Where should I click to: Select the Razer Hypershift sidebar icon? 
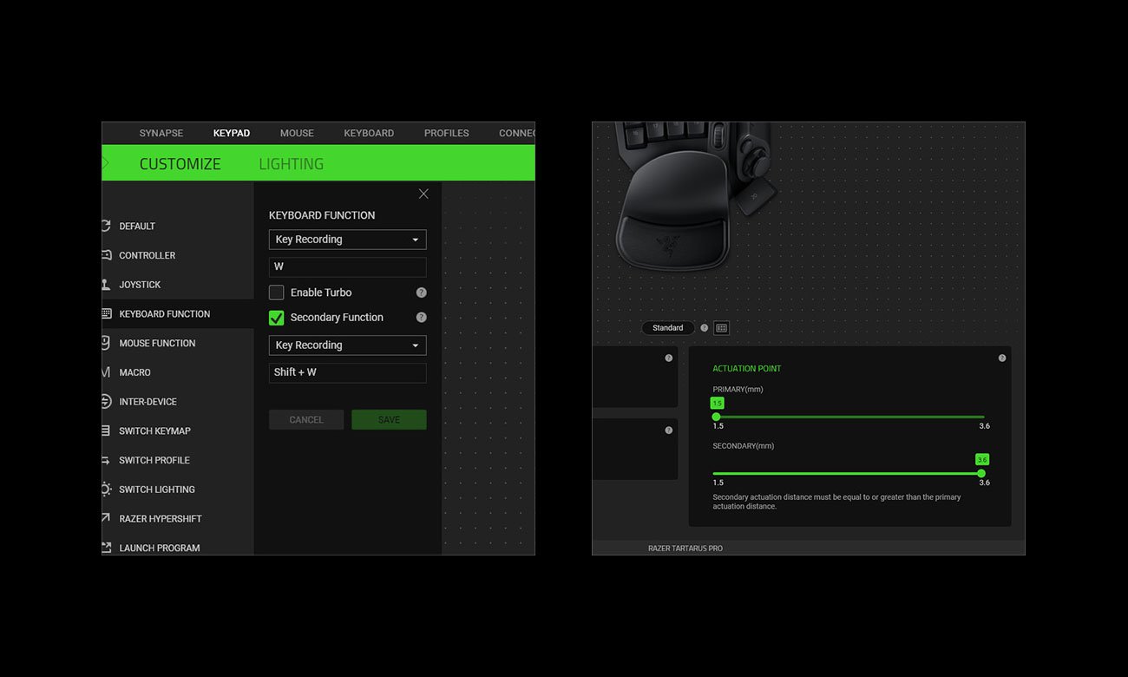(x=106, y=518)
